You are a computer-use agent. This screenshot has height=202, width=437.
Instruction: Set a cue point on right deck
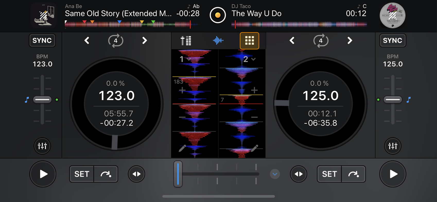click(x=329, y=174)
